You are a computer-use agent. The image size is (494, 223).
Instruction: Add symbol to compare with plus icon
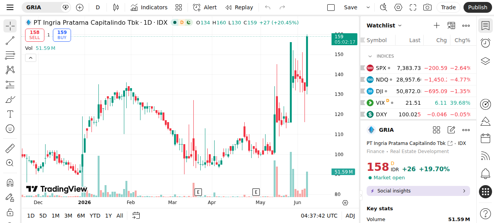(80, 7)
